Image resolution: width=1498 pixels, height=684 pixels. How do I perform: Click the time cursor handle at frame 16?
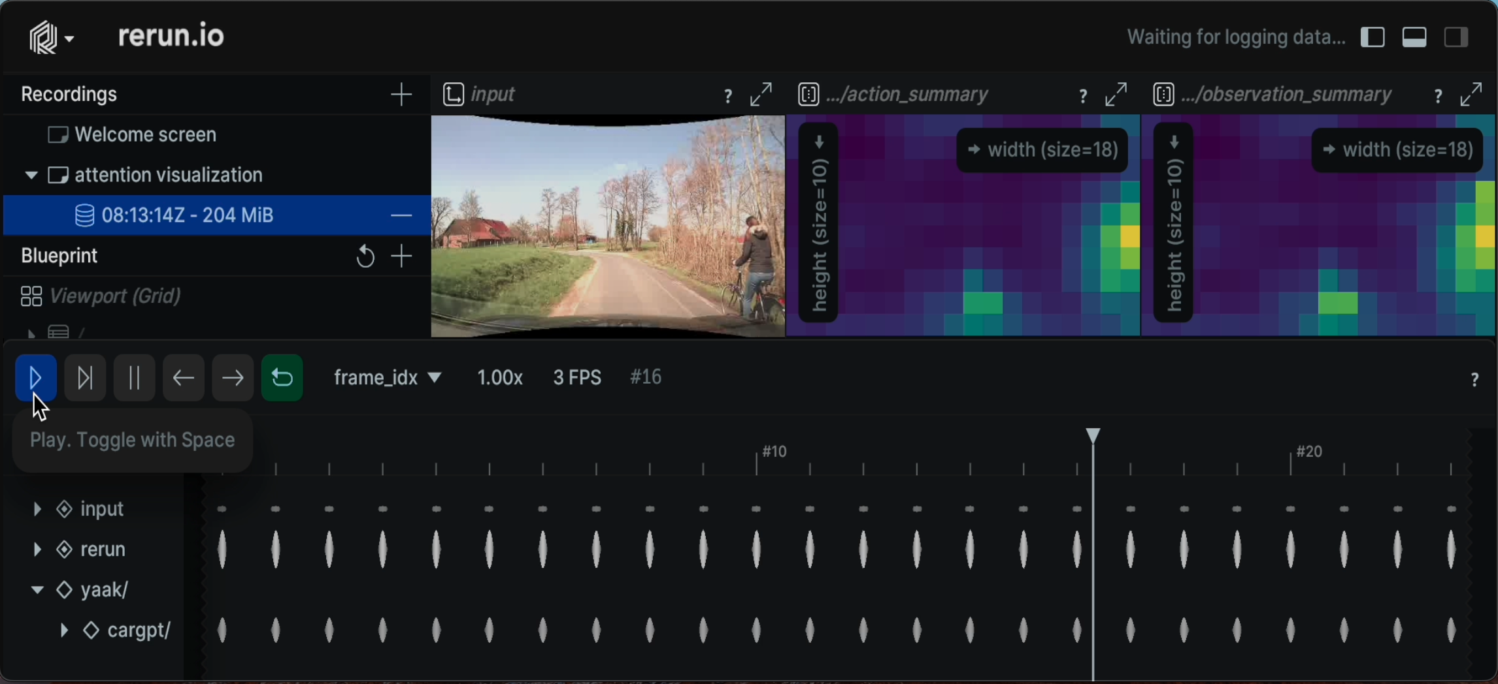[x=1093, y=435]
